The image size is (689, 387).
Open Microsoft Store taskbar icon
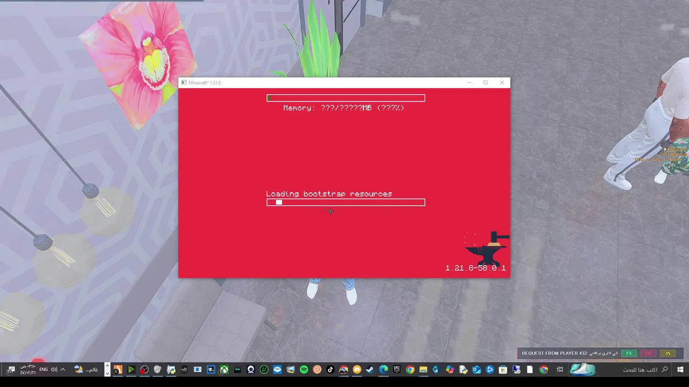coord(503,370)
